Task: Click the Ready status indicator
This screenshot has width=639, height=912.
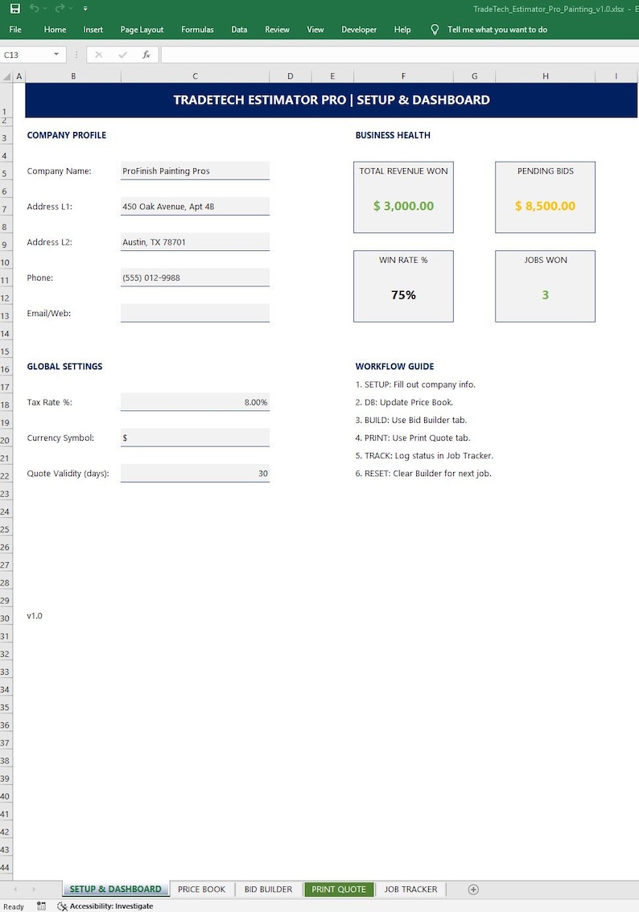Action: click(x=14, y=906)
